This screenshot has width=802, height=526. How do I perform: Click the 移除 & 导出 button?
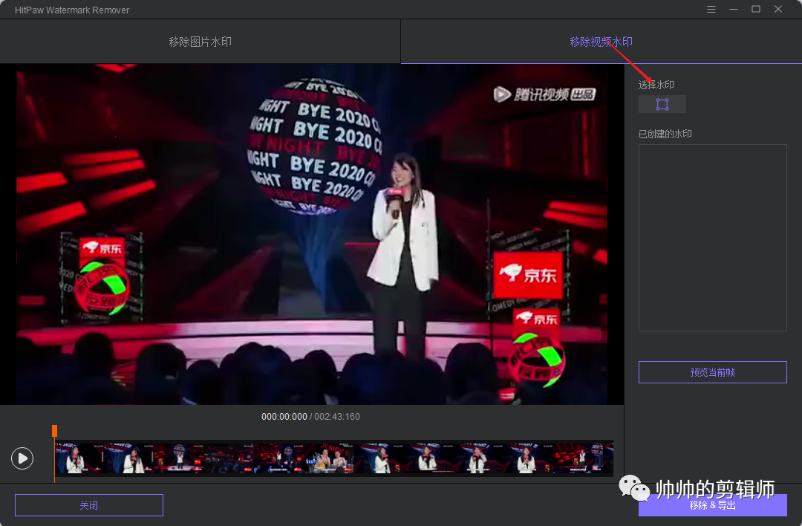click(x=712, y=505)
